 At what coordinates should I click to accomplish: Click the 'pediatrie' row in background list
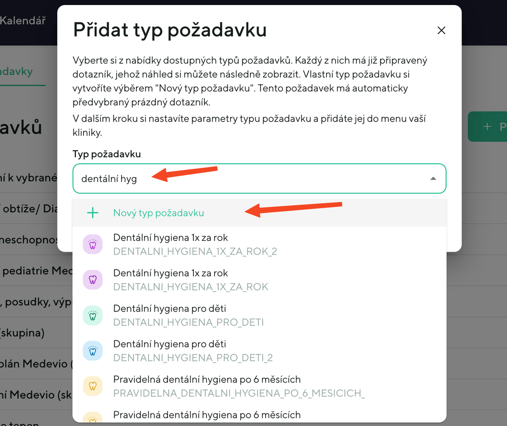(x=28, y=271)
